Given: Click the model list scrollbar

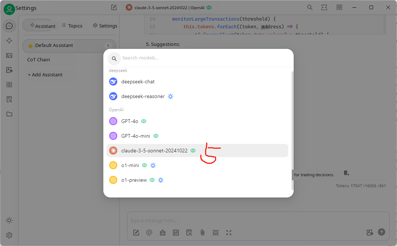Looking at the screenshot, I should click(x=293, y=130).
